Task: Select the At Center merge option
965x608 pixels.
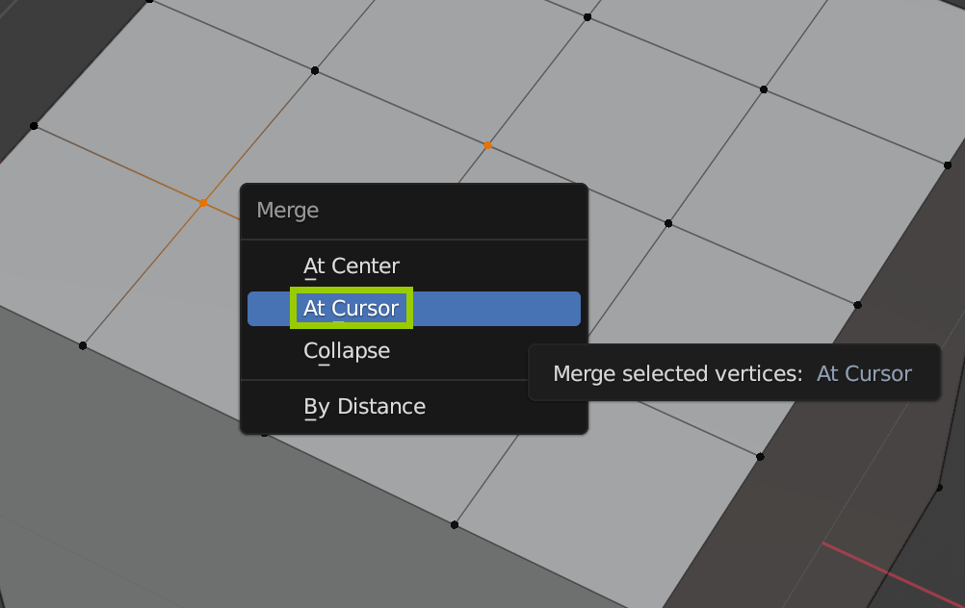Action: (x=351, y=266)
